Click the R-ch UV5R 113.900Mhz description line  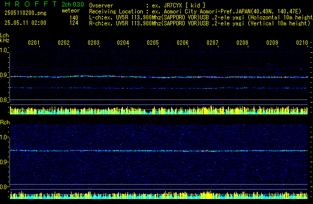pos(200,23)
